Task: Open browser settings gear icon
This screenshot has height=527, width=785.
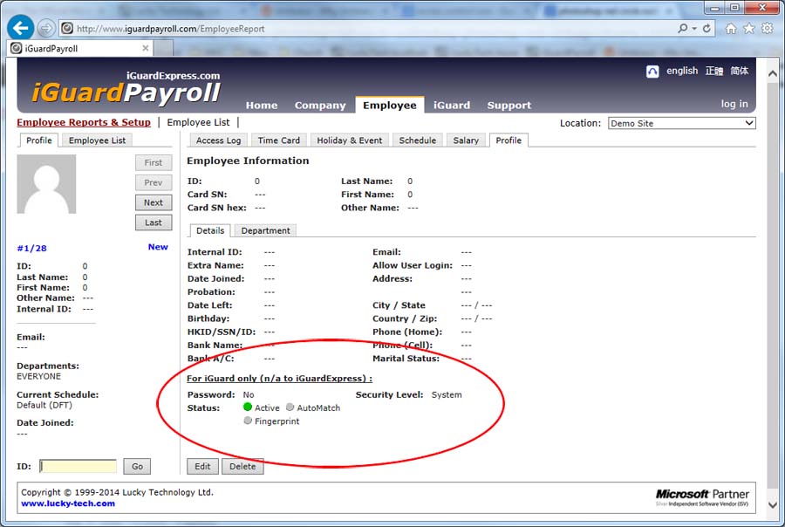Action: (767, 29)
